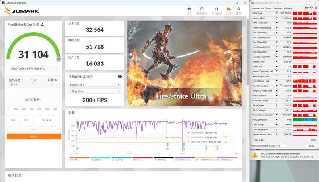The image size is (319, 182).
Task: Open the GPU Clock sensor dropdown arrow
Action: tap(276, 13)
